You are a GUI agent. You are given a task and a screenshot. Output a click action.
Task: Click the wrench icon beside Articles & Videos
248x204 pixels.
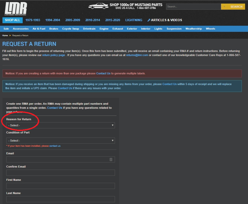(x=149, y=20)
